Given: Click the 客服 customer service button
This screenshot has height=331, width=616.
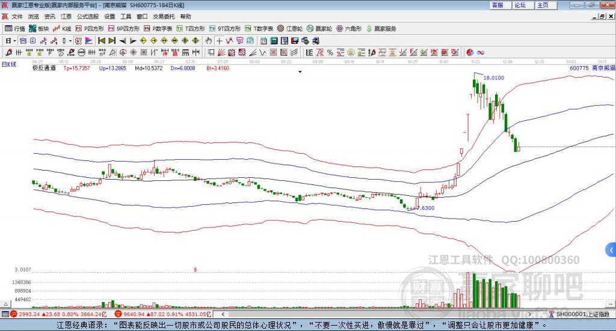Looking at the screenshot, I should 500,5.
